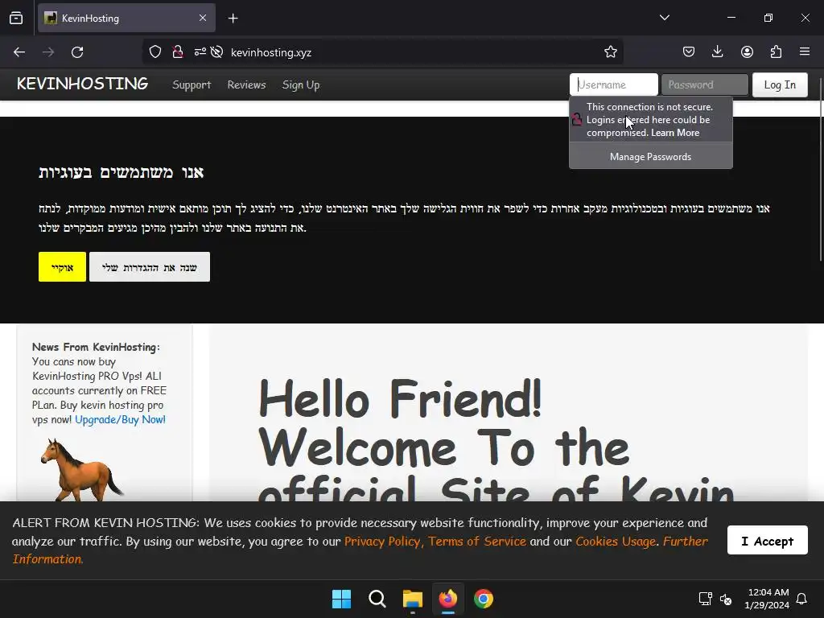Click the gray Hebrew change settings button
Viewport: 824px width, 618px height.
pyautogui.click(x=150, y=267)
